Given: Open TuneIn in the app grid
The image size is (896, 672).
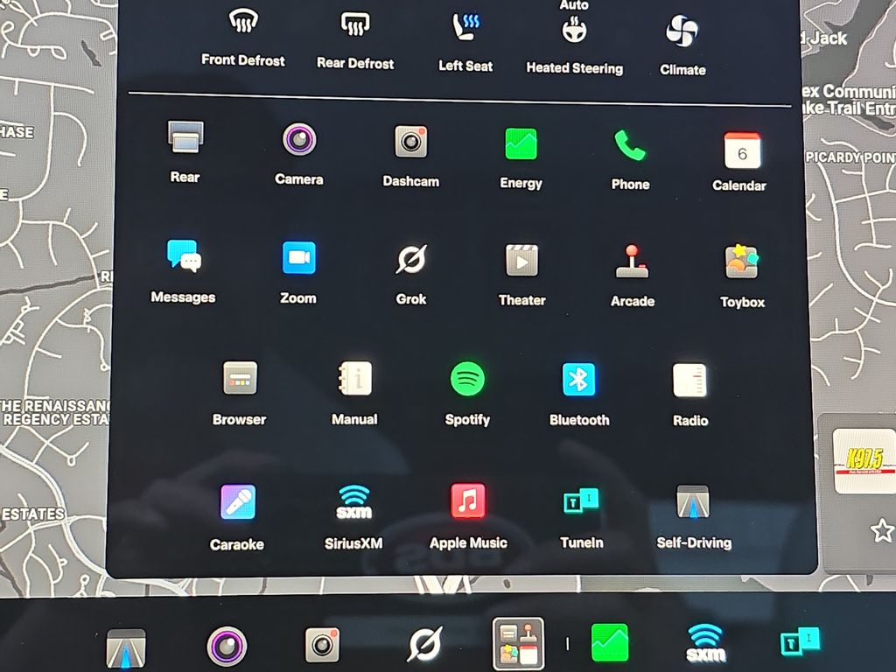Looking at the screenshot, I should 582,516.
